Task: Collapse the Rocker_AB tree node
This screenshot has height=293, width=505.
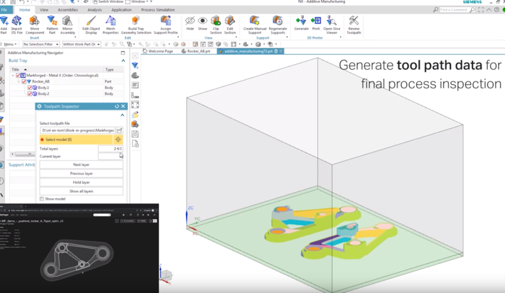Action: [19, 82]
